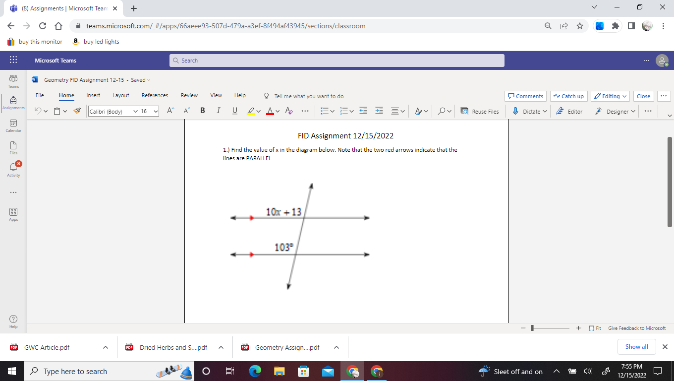Click the Dictate microphone icon

coord(515,111)
